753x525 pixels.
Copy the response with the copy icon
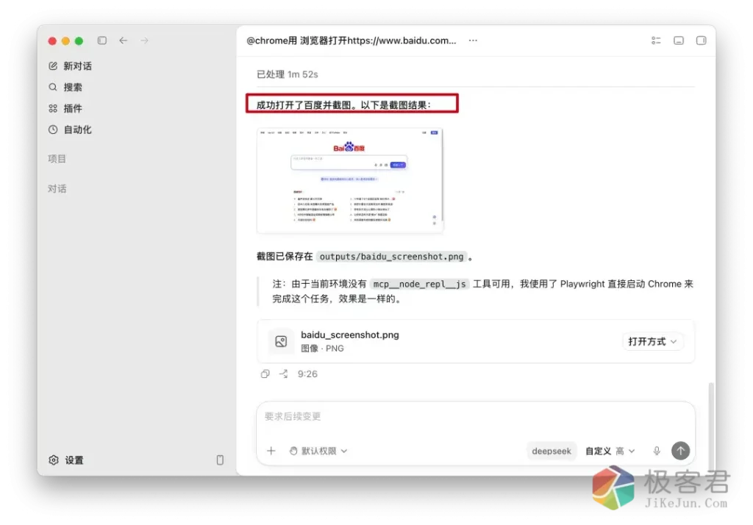click(x=265, y=374)
